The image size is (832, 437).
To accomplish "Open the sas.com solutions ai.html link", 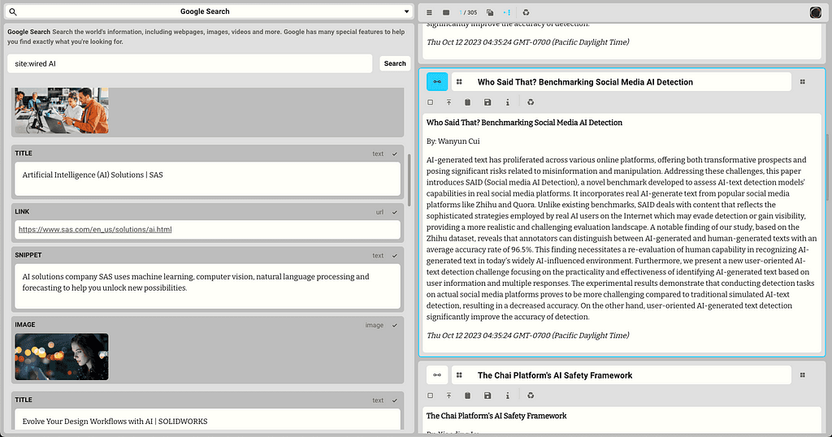I will (95, 230).
